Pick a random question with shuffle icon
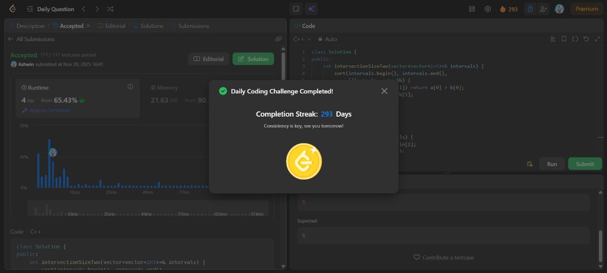This screenshot has width=607, height=273. coord(110,9)
